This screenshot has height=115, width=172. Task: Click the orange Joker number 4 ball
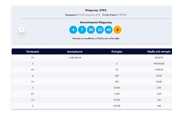pyautogui.click(x=117, y=30)
